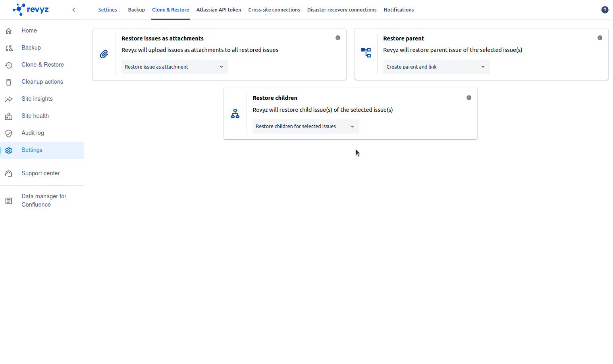Open the Notifications tab
The height and width of the screenshot is (364, 613).
pos(399,10)
